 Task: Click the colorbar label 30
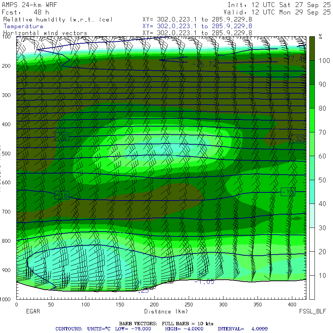pos(322,228)
